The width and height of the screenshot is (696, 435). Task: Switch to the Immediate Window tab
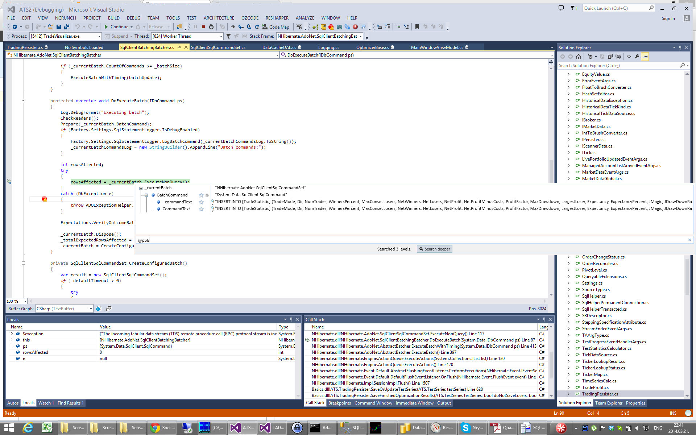(414, 403)
